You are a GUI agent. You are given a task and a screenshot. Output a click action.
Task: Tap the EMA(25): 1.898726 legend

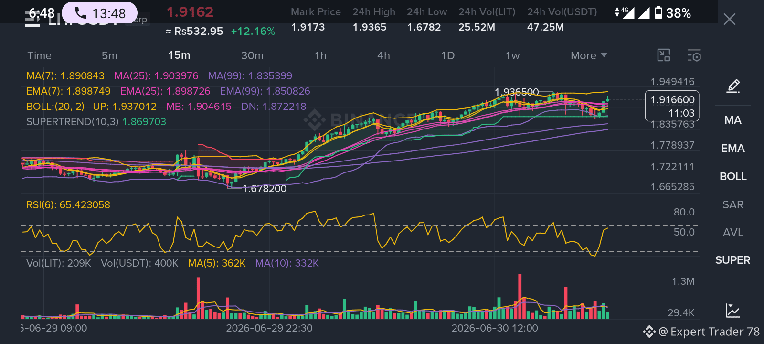point(165,91)
